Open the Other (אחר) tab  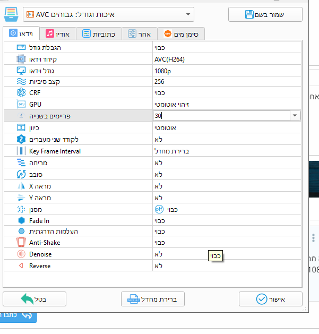coord(140,34)
